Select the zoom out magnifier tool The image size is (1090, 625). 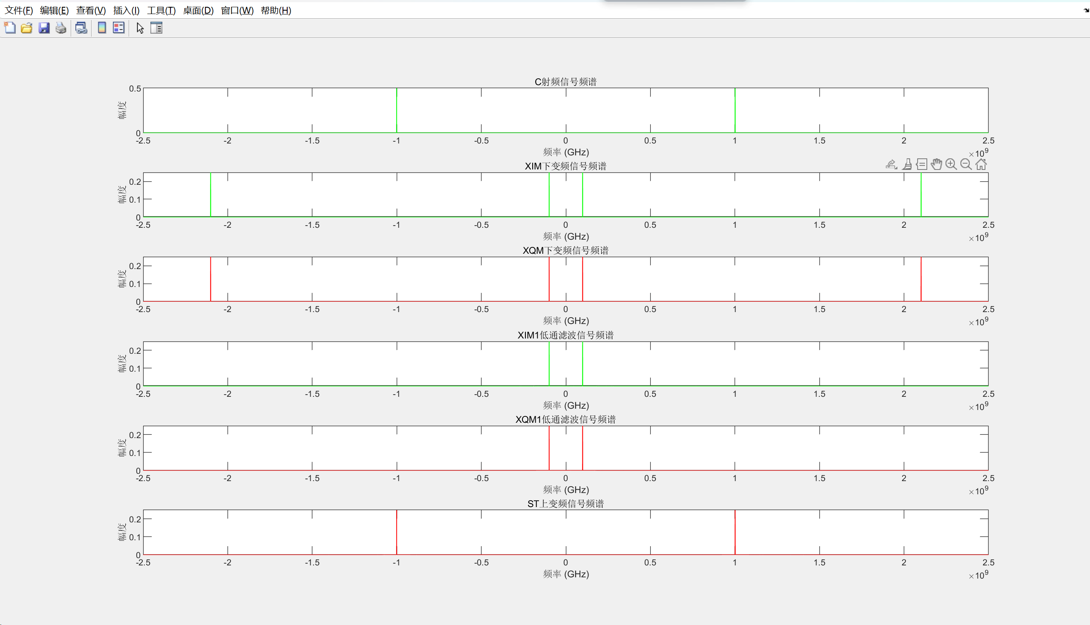(966, 164)
